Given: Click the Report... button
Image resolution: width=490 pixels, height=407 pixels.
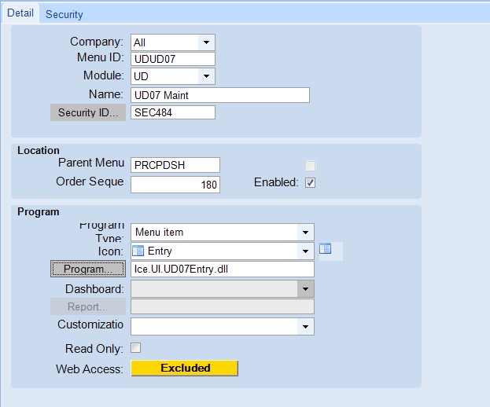Looking at the screenshot, I should [x=88, y=306].
